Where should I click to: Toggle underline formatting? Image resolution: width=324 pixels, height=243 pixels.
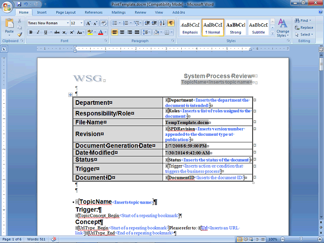pyautogui.click(x=46, y=32)
